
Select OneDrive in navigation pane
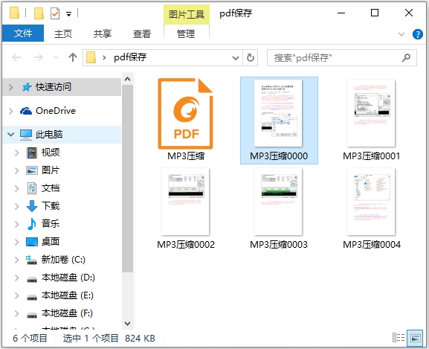56,111
